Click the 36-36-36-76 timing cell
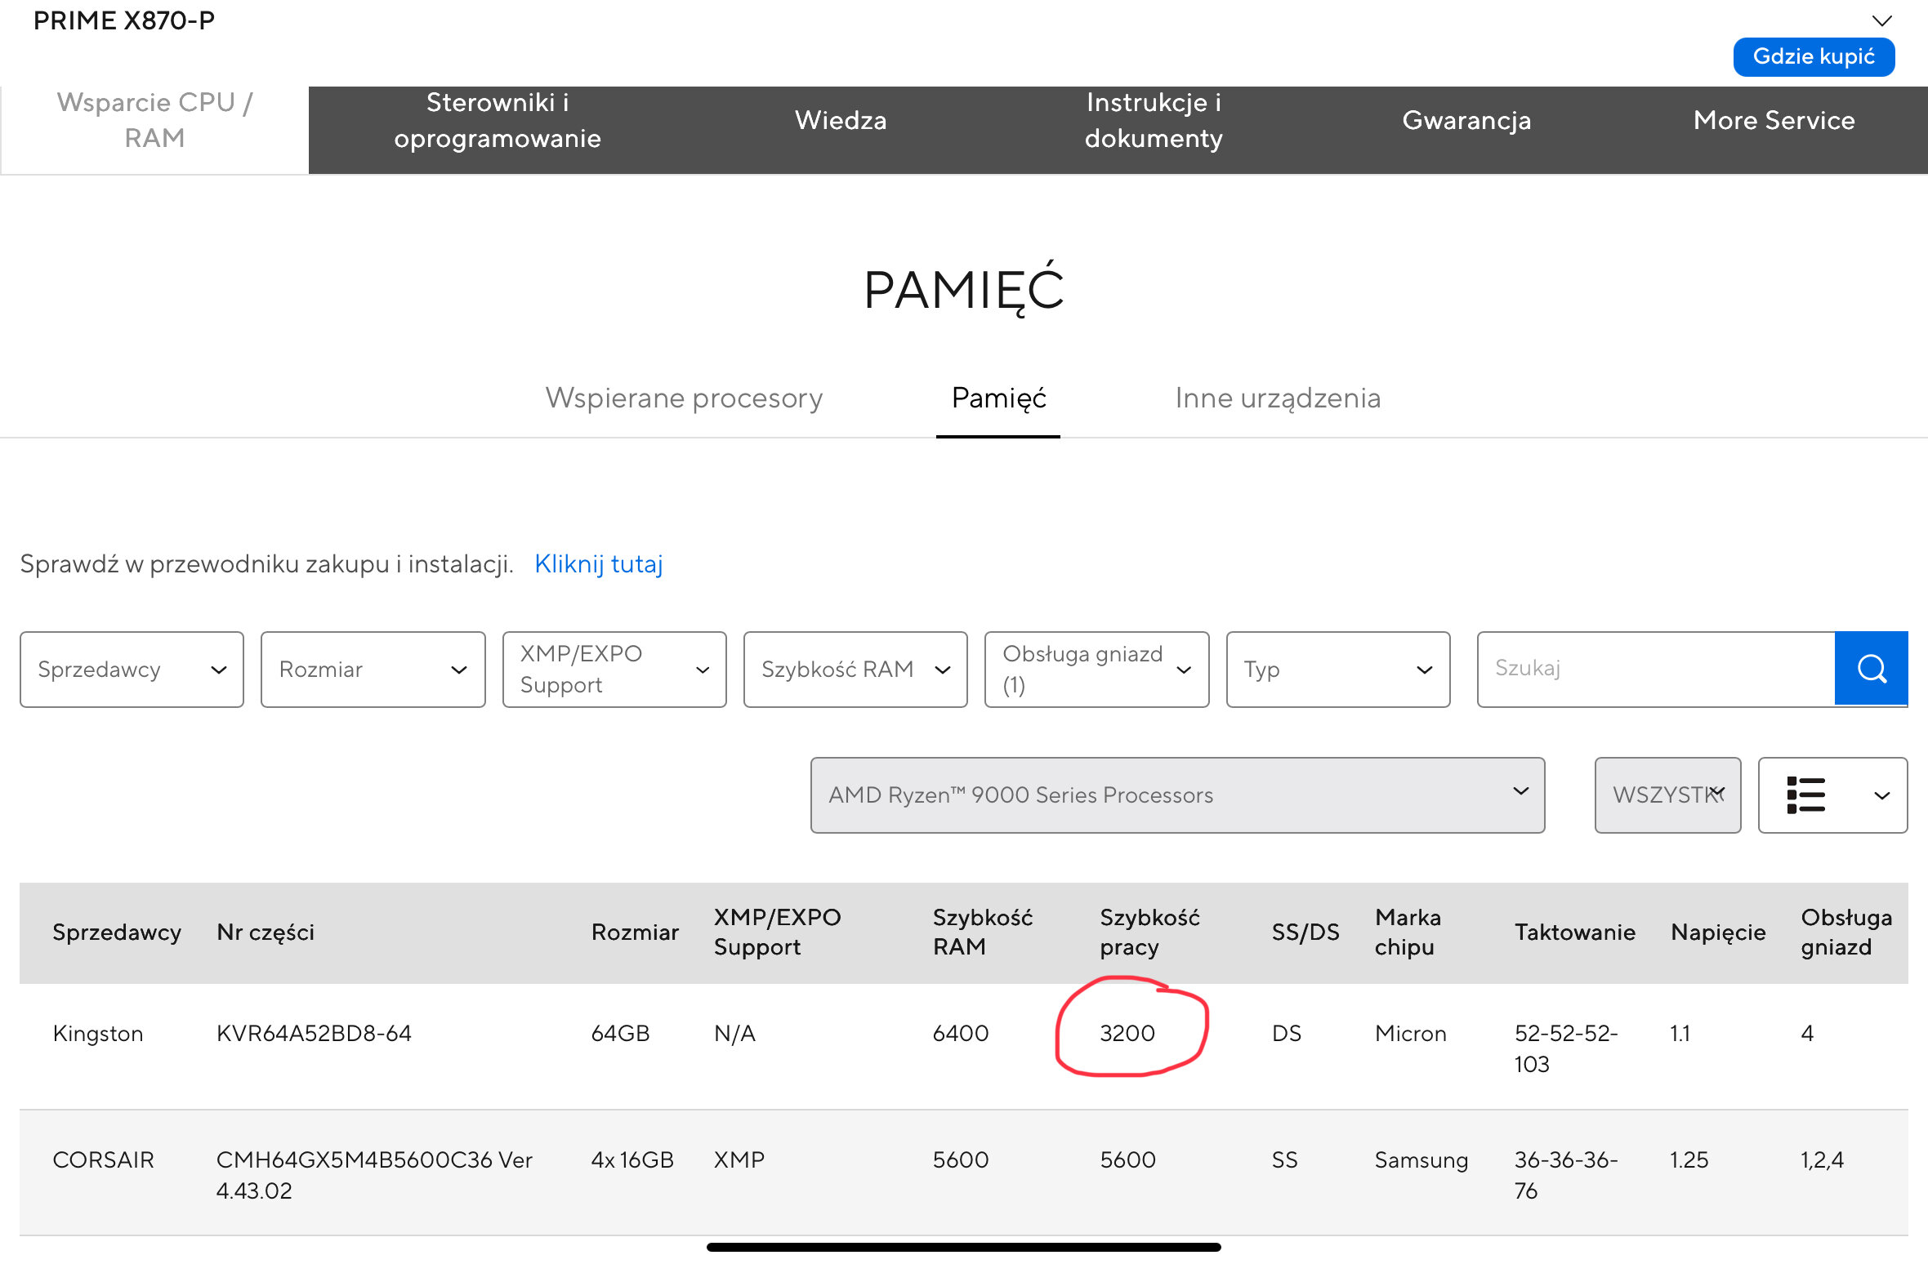Screen dimensions: 1928x1264 (x=1566, y=1175)
